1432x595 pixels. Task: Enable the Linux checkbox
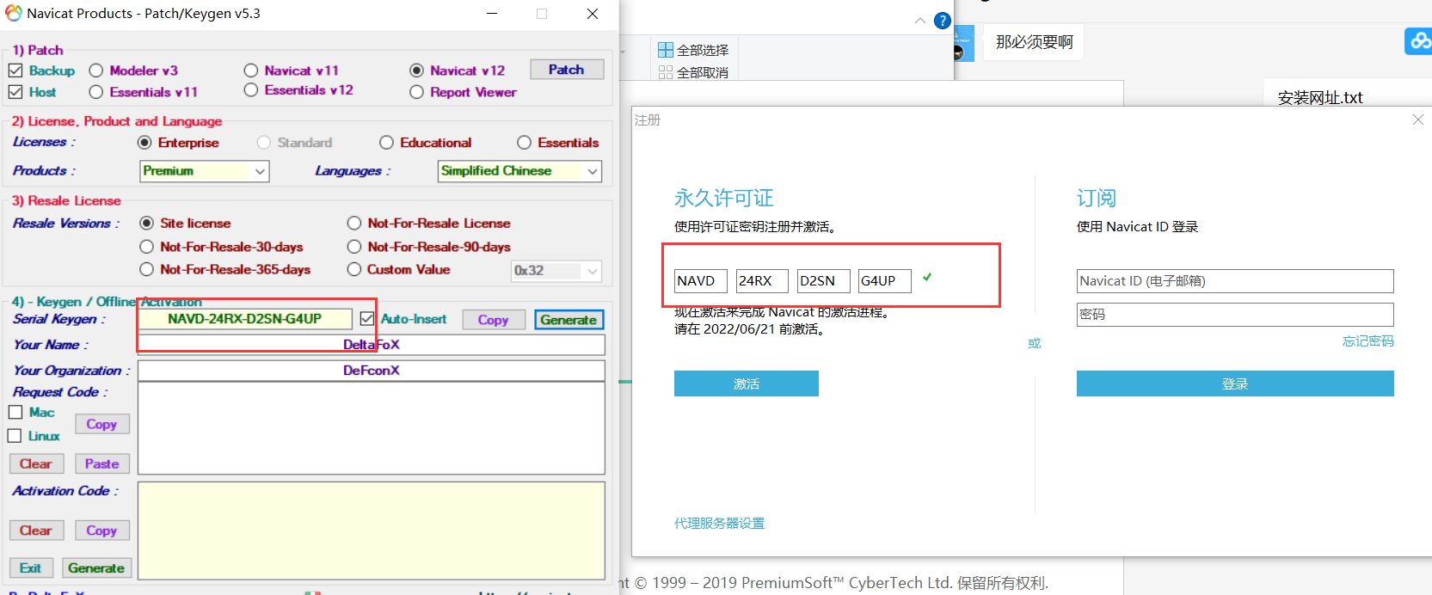(x=15, y=436)
